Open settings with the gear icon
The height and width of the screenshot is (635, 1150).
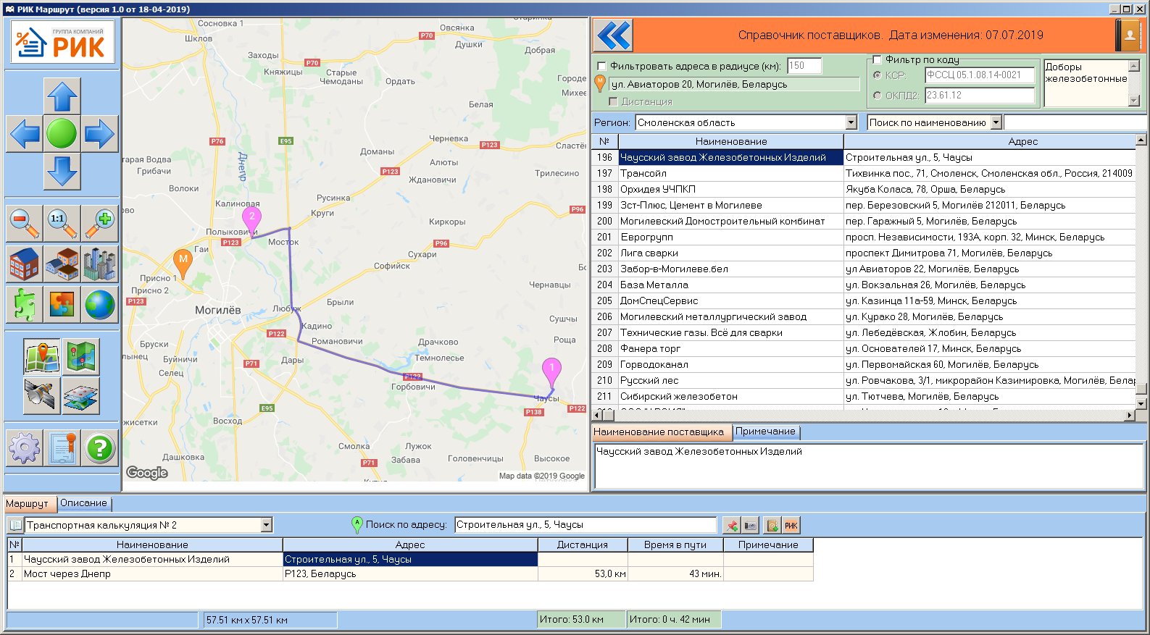(x=24, y=448)
